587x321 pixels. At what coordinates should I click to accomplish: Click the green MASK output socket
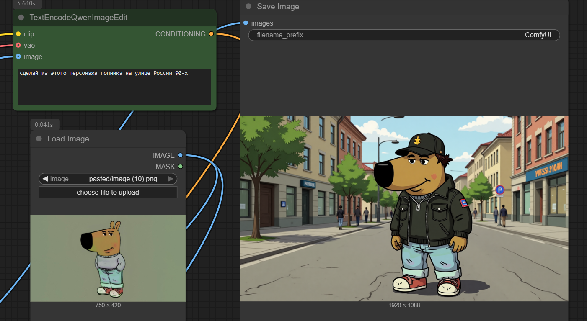click(181, 167)
